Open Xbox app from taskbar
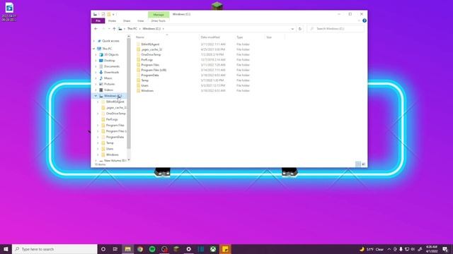 tap(213, 249)
